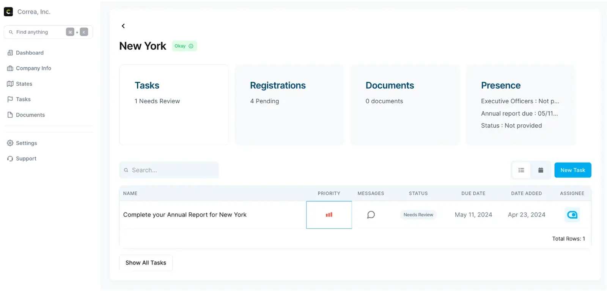Sort by NAME column header

(x=130, y=193)
